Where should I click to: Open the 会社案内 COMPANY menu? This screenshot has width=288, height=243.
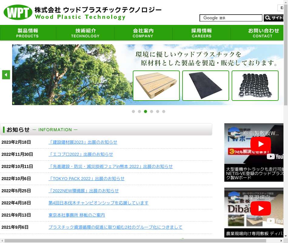(x=143, y=33)
